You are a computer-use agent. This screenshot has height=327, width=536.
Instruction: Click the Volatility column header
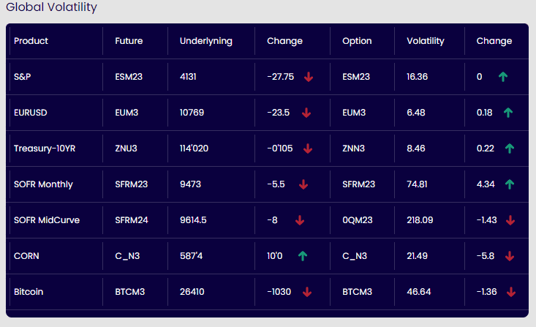pyautogui.click(x=425, y=41)
